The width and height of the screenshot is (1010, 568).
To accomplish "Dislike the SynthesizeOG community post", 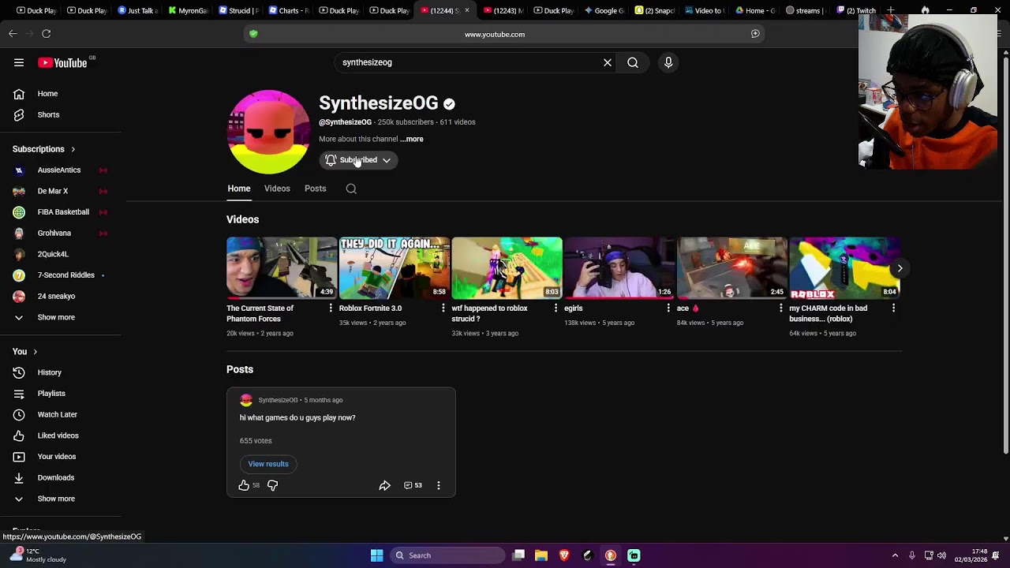I will [x=272, y=485].
